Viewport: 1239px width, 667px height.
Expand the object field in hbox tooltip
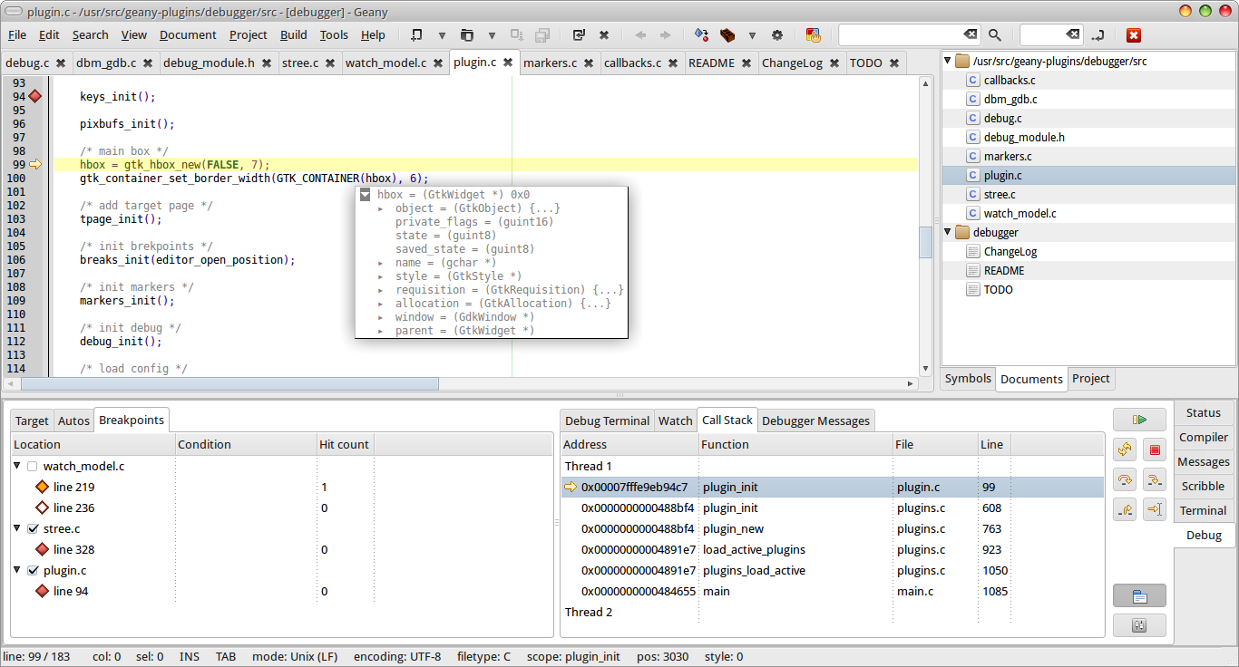(381, 208)
